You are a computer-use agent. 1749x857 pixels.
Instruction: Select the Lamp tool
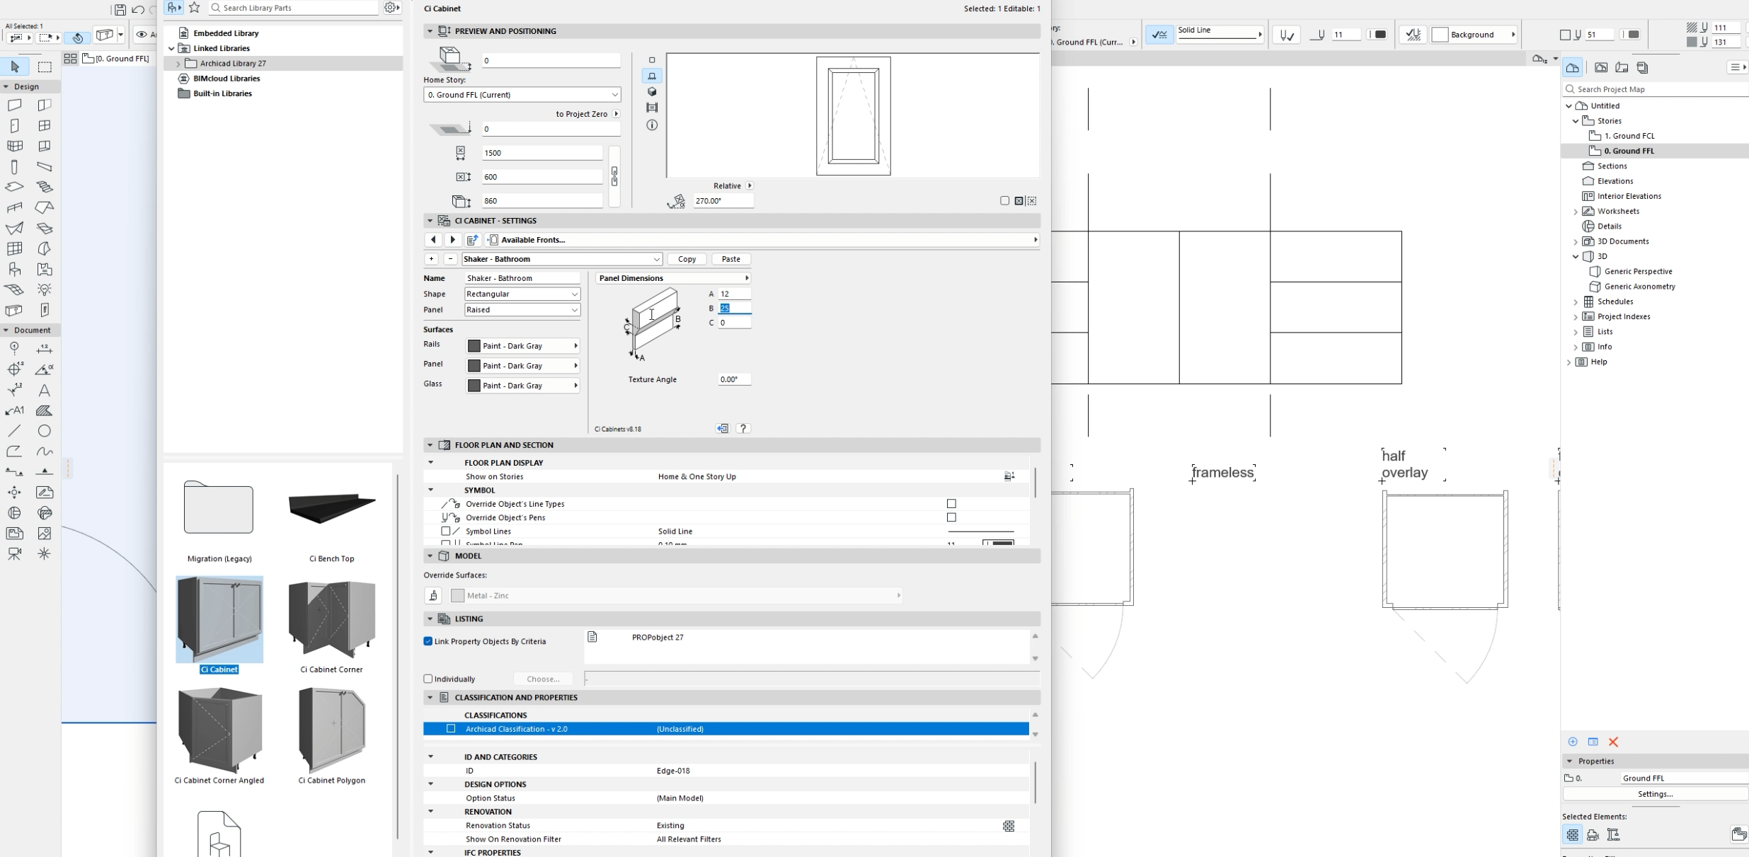coord(45,290)
